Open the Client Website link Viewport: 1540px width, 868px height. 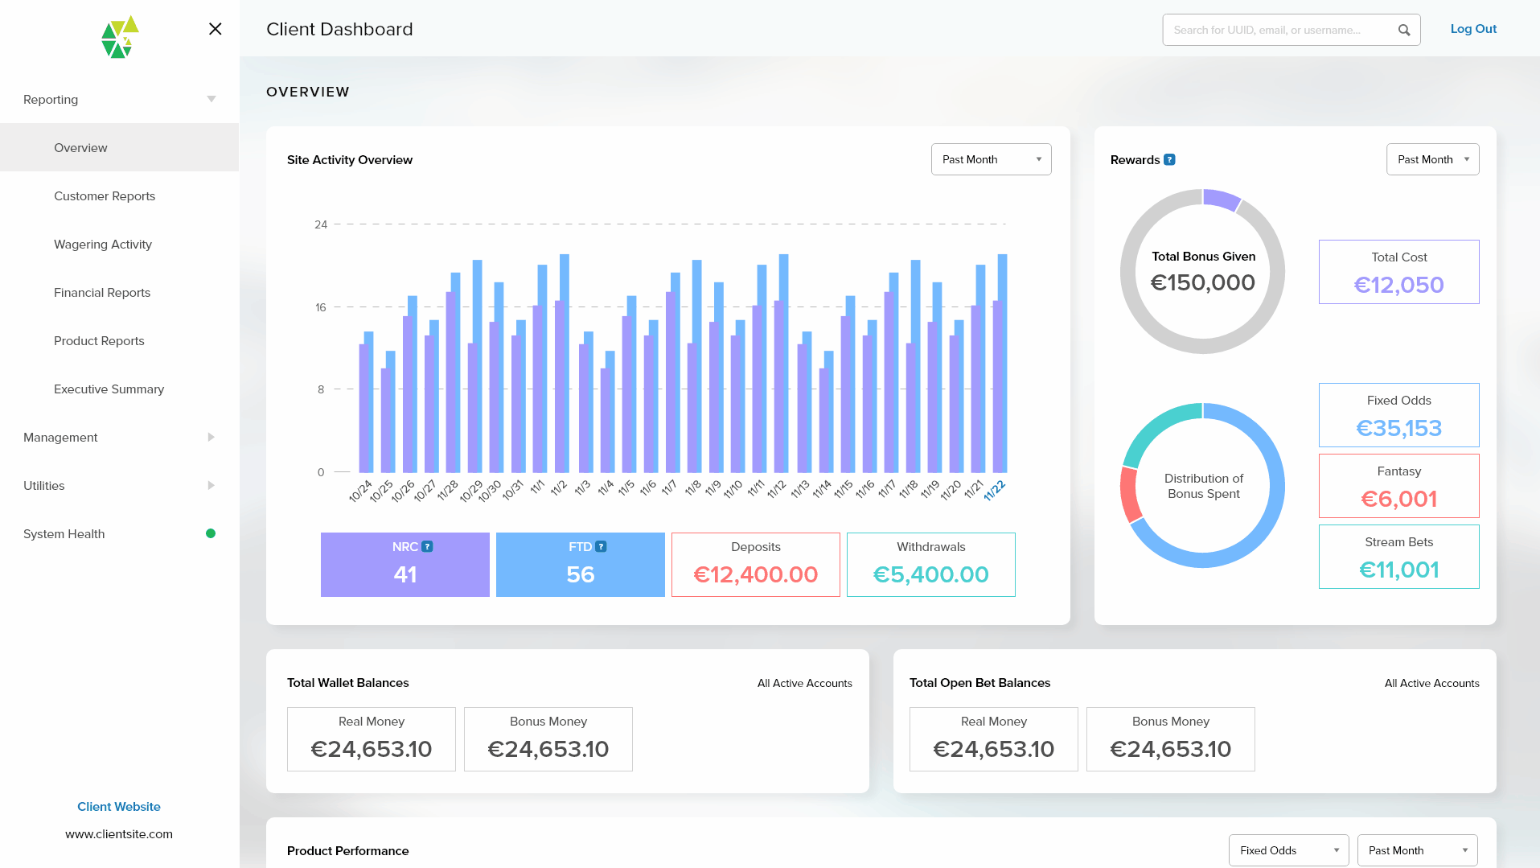point(119,806)
